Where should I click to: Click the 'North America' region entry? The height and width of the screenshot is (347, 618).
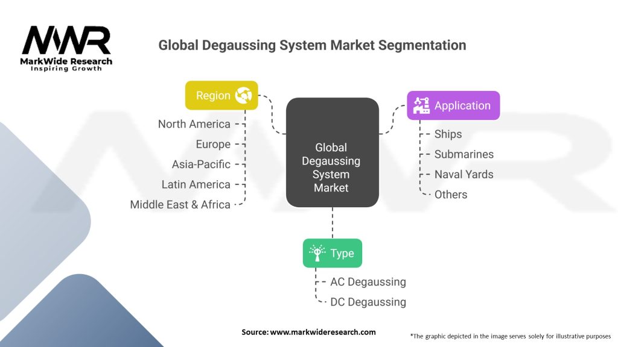coord(194,124)
